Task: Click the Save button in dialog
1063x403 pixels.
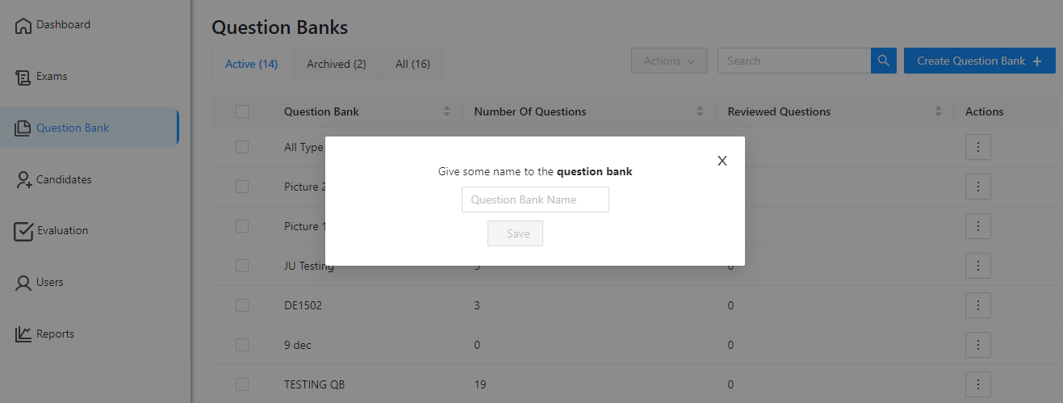Action: pos(515,233)
